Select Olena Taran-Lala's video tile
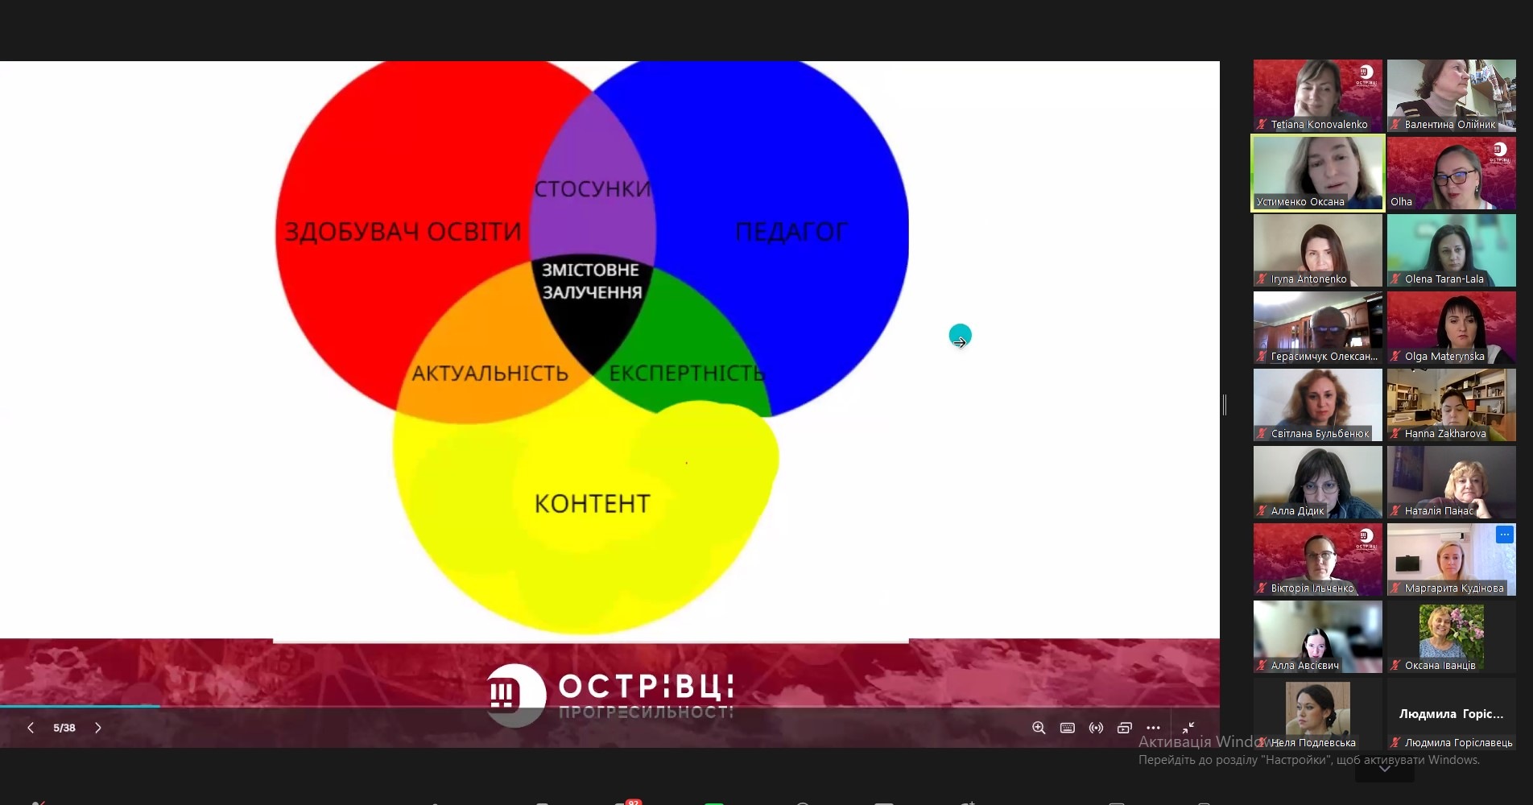 (x=1452, y=250)
